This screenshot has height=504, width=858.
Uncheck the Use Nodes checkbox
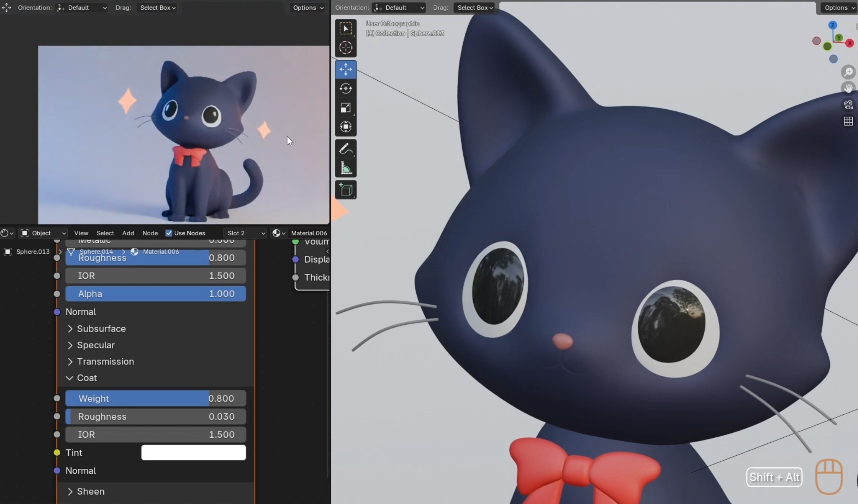tap(169, 233)
